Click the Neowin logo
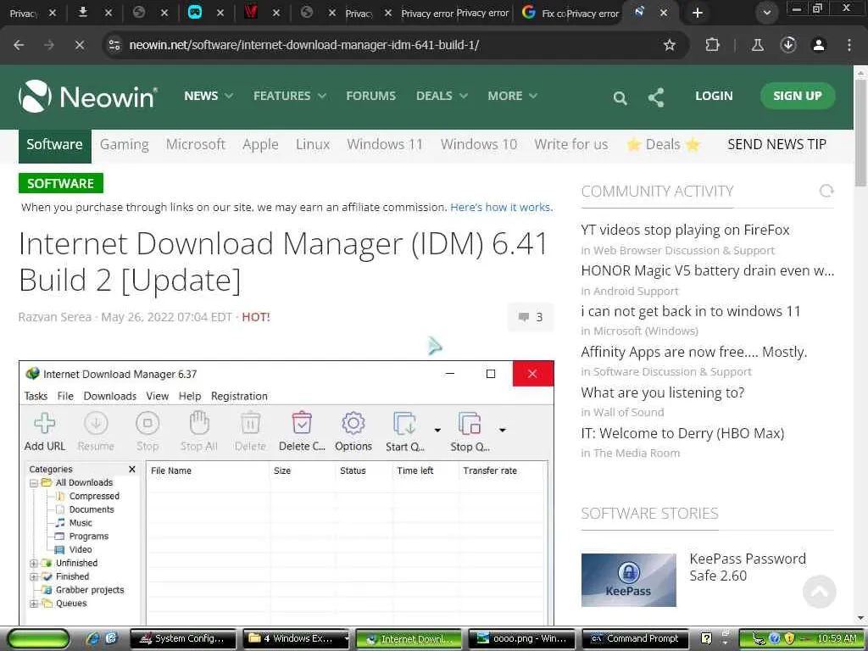This screenshot has width=868, height=651. (x=88, y=97)
